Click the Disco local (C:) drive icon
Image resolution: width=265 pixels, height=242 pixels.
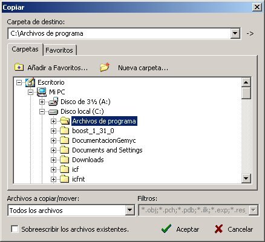(x=53, y=111)
